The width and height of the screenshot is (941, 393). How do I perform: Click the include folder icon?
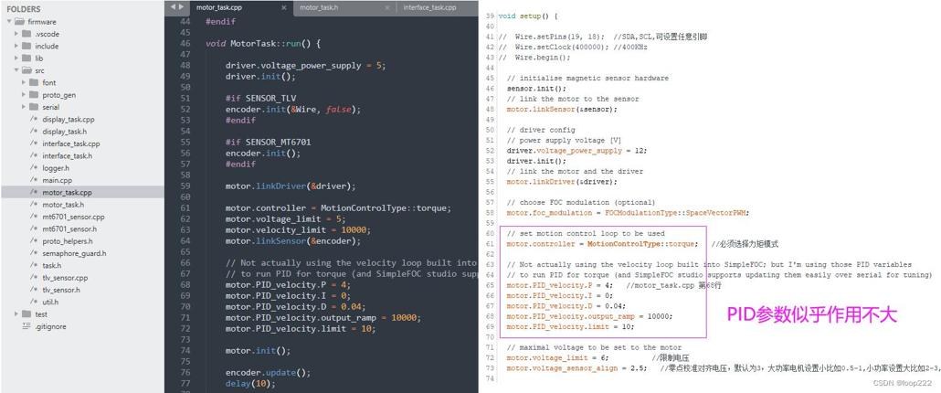click(x=26, y=47)
